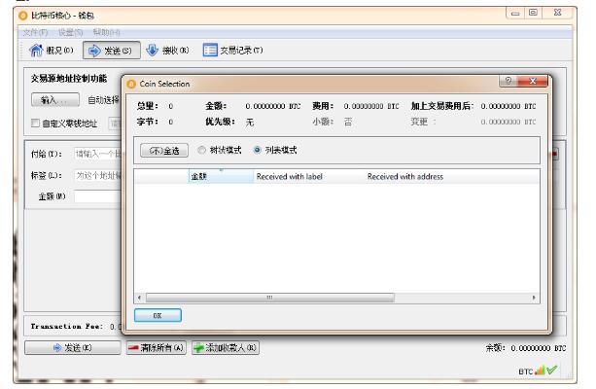Click the Coin Selection help question mark
This screenshot has width=596, height=389.
pos(508,81)
